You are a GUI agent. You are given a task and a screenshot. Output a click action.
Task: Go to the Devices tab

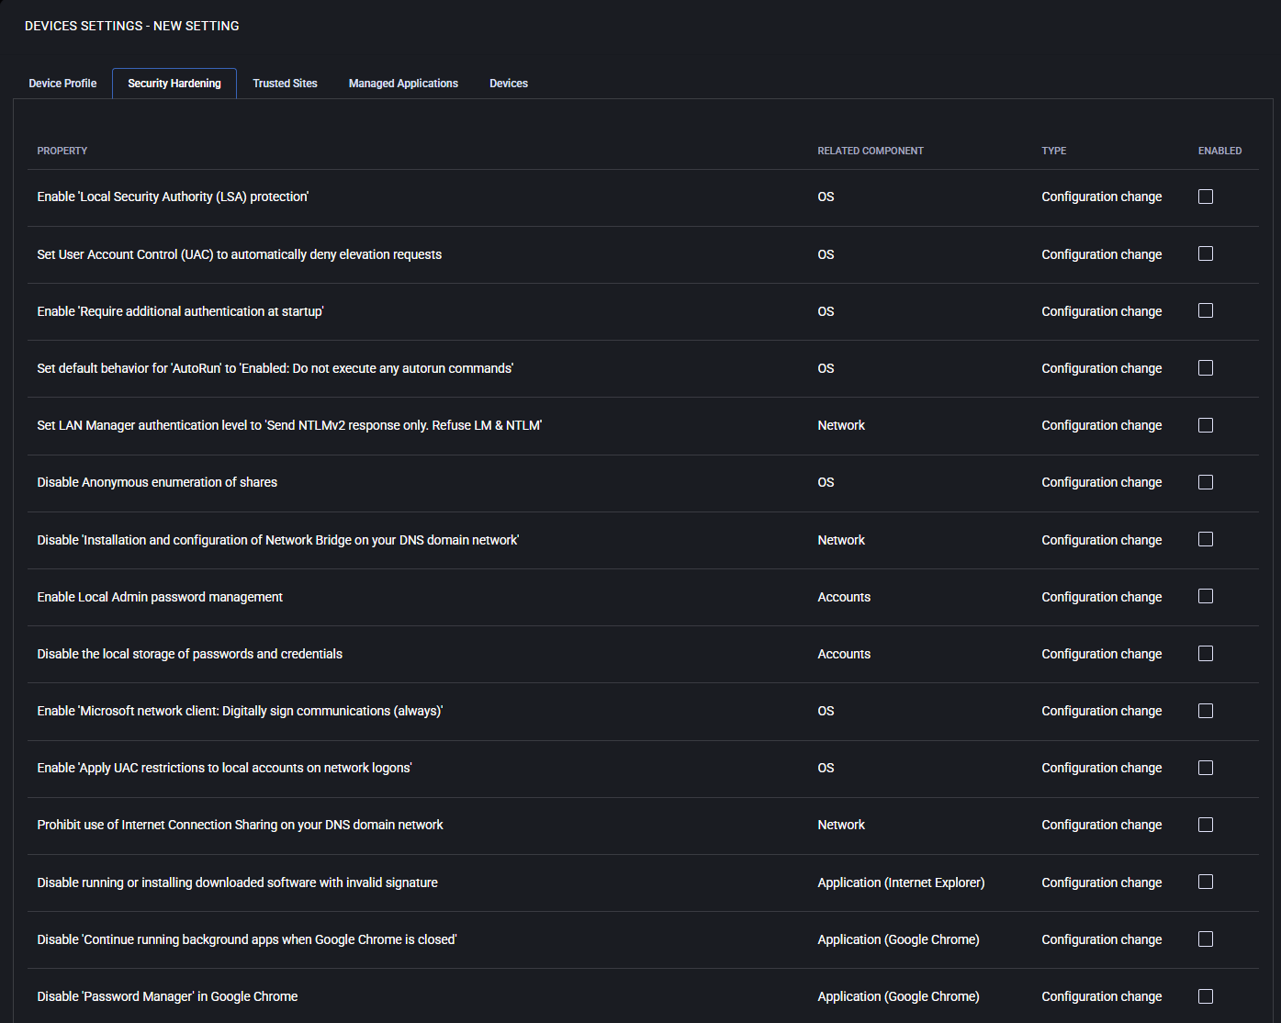[x=509, y=84]
